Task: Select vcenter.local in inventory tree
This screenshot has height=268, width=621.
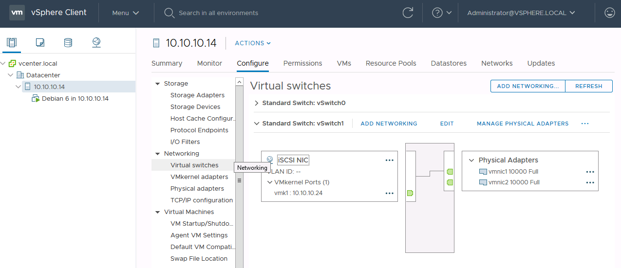Action: [x=38, y=64]
